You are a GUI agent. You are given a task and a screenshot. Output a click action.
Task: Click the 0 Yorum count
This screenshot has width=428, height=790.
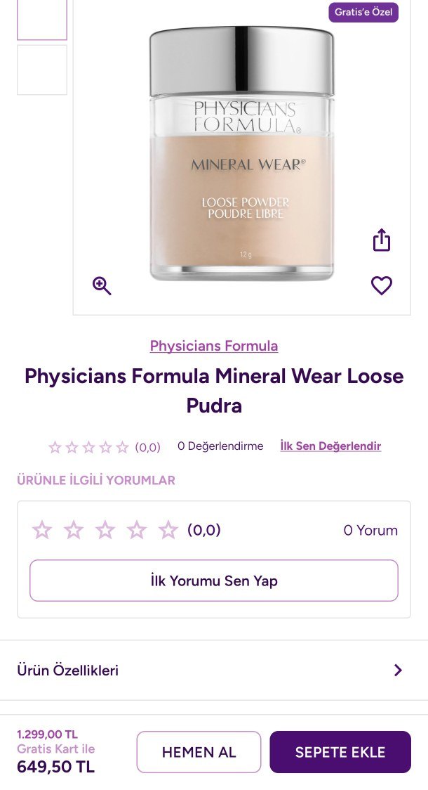[370, 530]
